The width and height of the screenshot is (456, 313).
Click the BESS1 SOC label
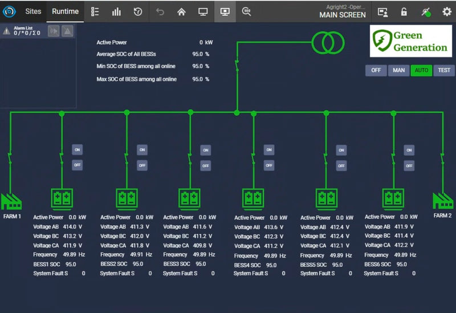coord(47,265)
